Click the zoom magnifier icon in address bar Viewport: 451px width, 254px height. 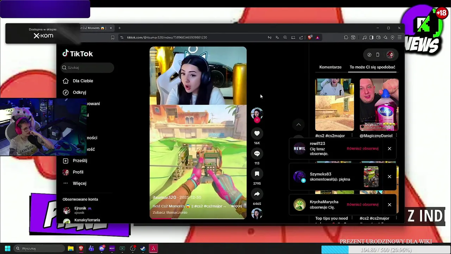[285, 37]
